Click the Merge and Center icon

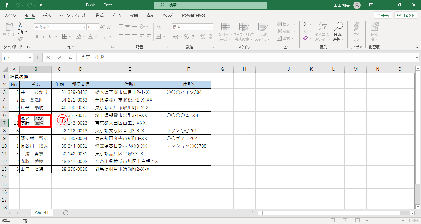click(x=158, y=37)
